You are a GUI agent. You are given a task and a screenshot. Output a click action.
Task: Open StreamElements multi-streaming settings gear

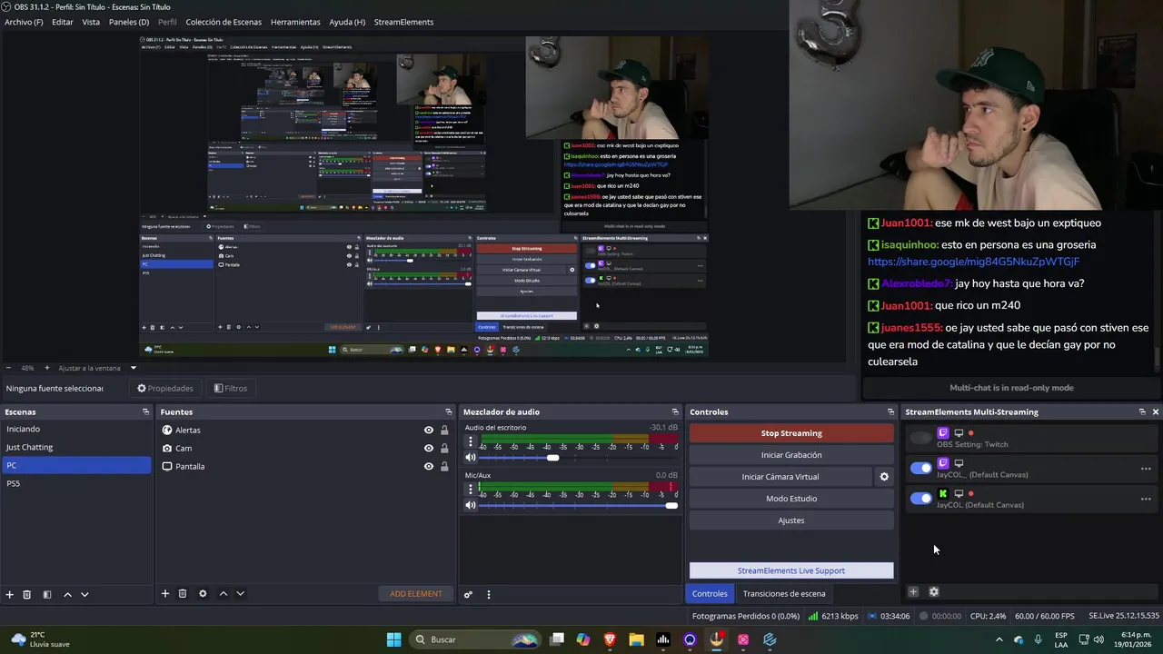click(x=933, y=592)
